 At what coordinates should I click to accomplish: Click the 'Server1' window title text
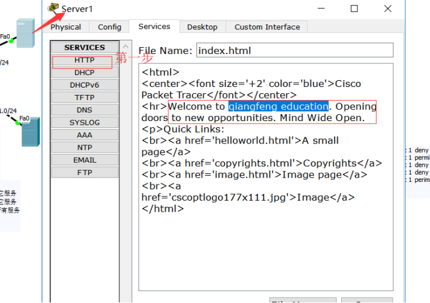[x=77, y=9]
